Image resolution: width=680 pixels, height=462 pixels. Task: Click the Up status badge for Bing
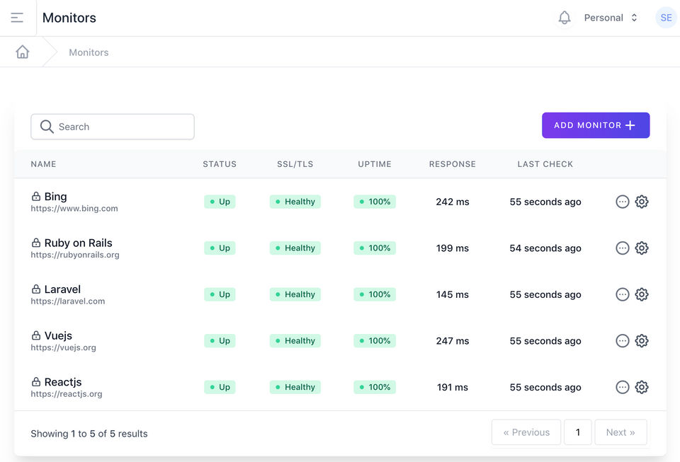pyautogui.click(x=220, y=202)
